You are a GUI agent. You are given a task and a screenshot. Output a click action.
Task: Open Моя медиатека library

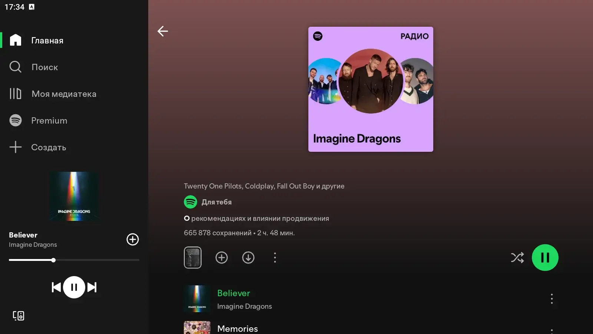[x=64, y=94]
